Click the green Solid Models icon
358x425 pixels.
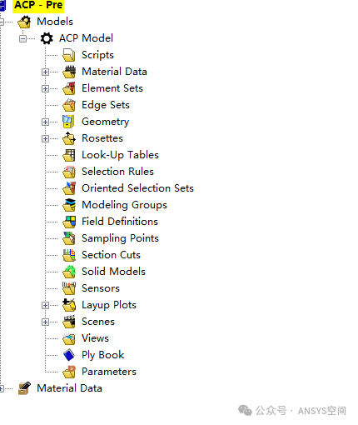[69, 272]
